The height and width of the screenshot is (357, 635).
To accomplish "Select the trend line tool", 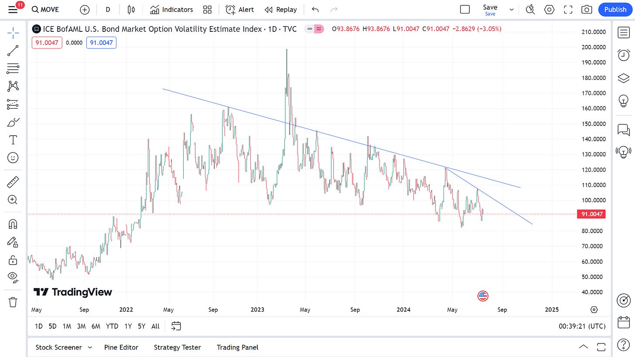I will (x=13, y=51).
